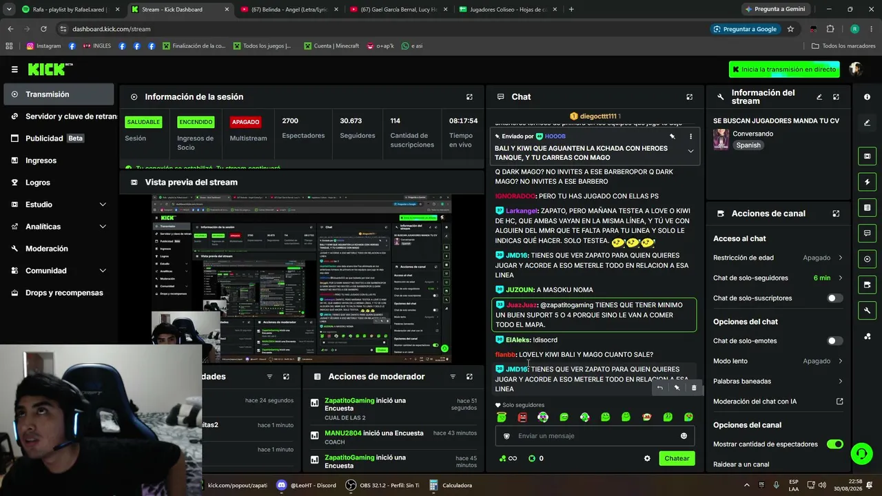Toggle the wrench widget in right sidebar
882x496 pixels.
click(867, 311)
